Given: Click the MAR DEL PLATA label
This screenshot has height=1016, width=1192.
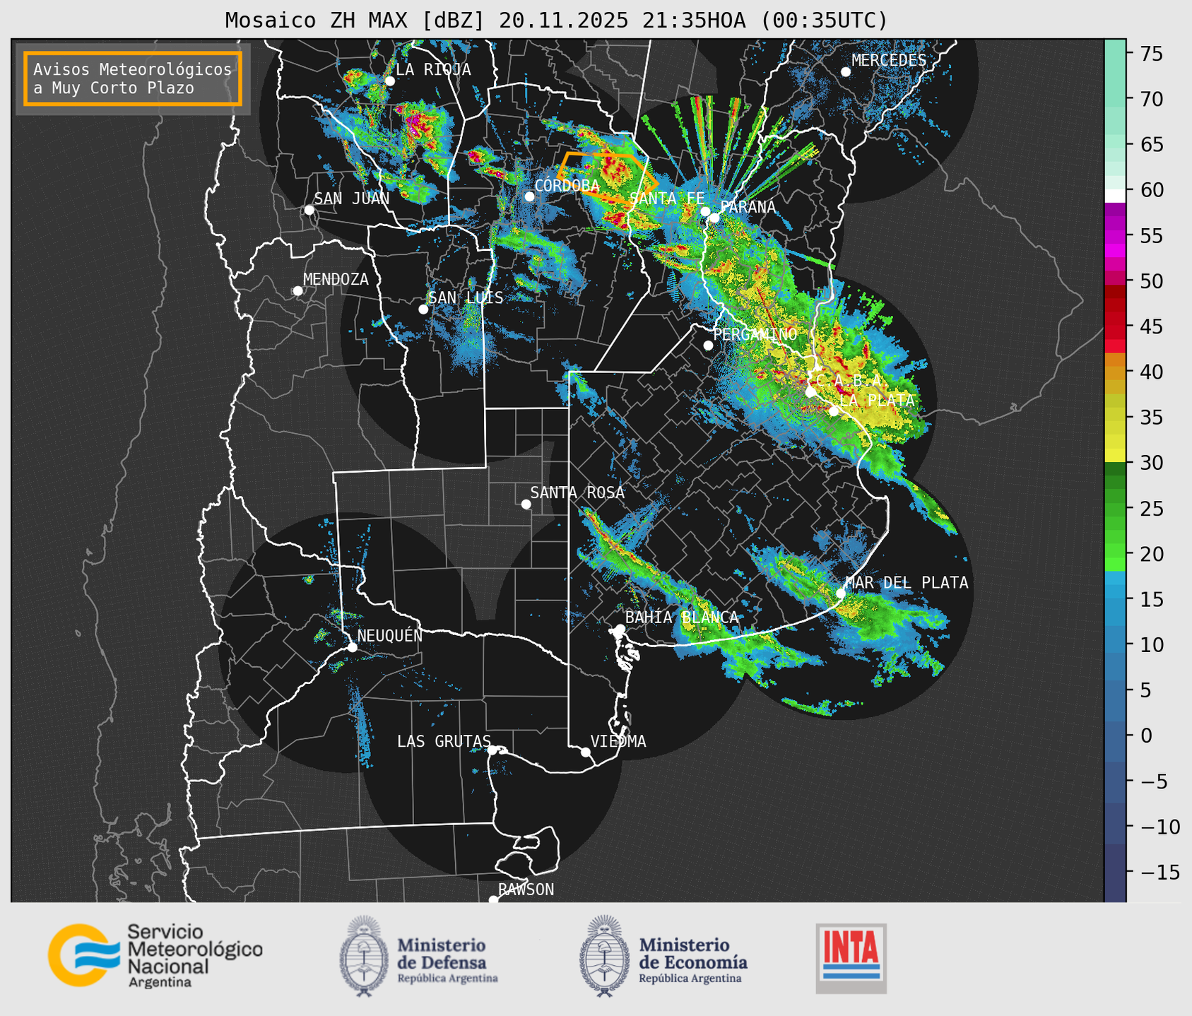Looking at the screenshot, I should click(907, 583).
